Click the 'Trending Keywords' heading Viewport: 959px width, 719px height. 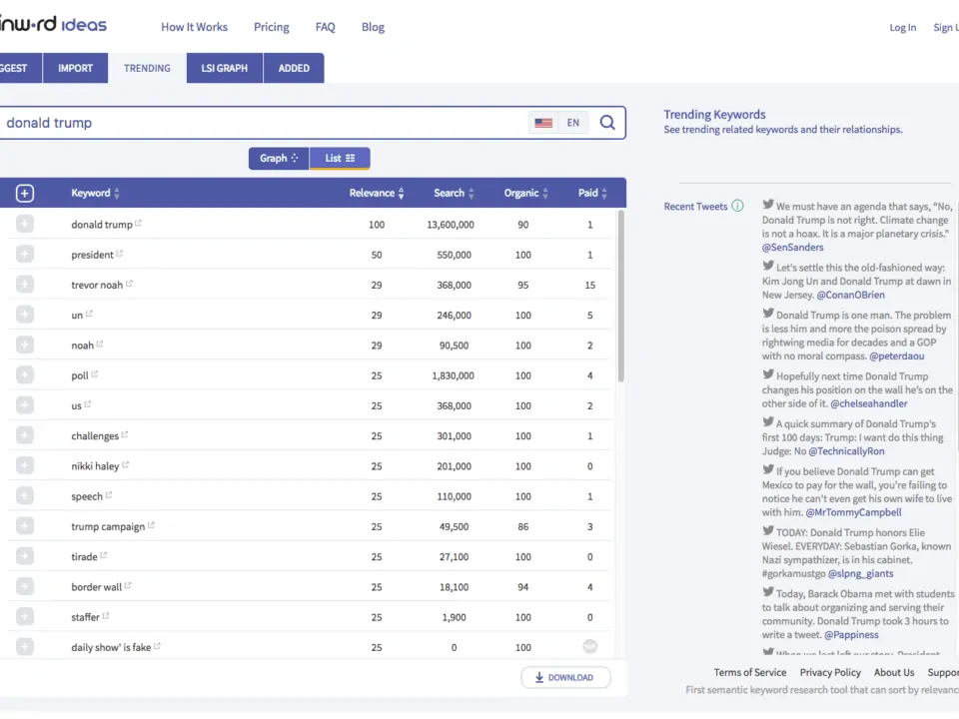pos(714,114)
